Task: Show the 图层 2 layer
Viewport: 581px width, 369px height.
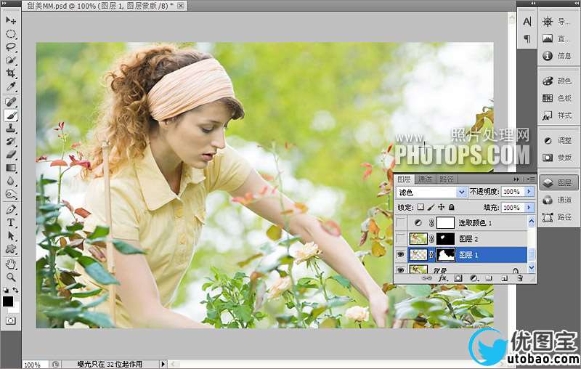Action: click(401, 239)
